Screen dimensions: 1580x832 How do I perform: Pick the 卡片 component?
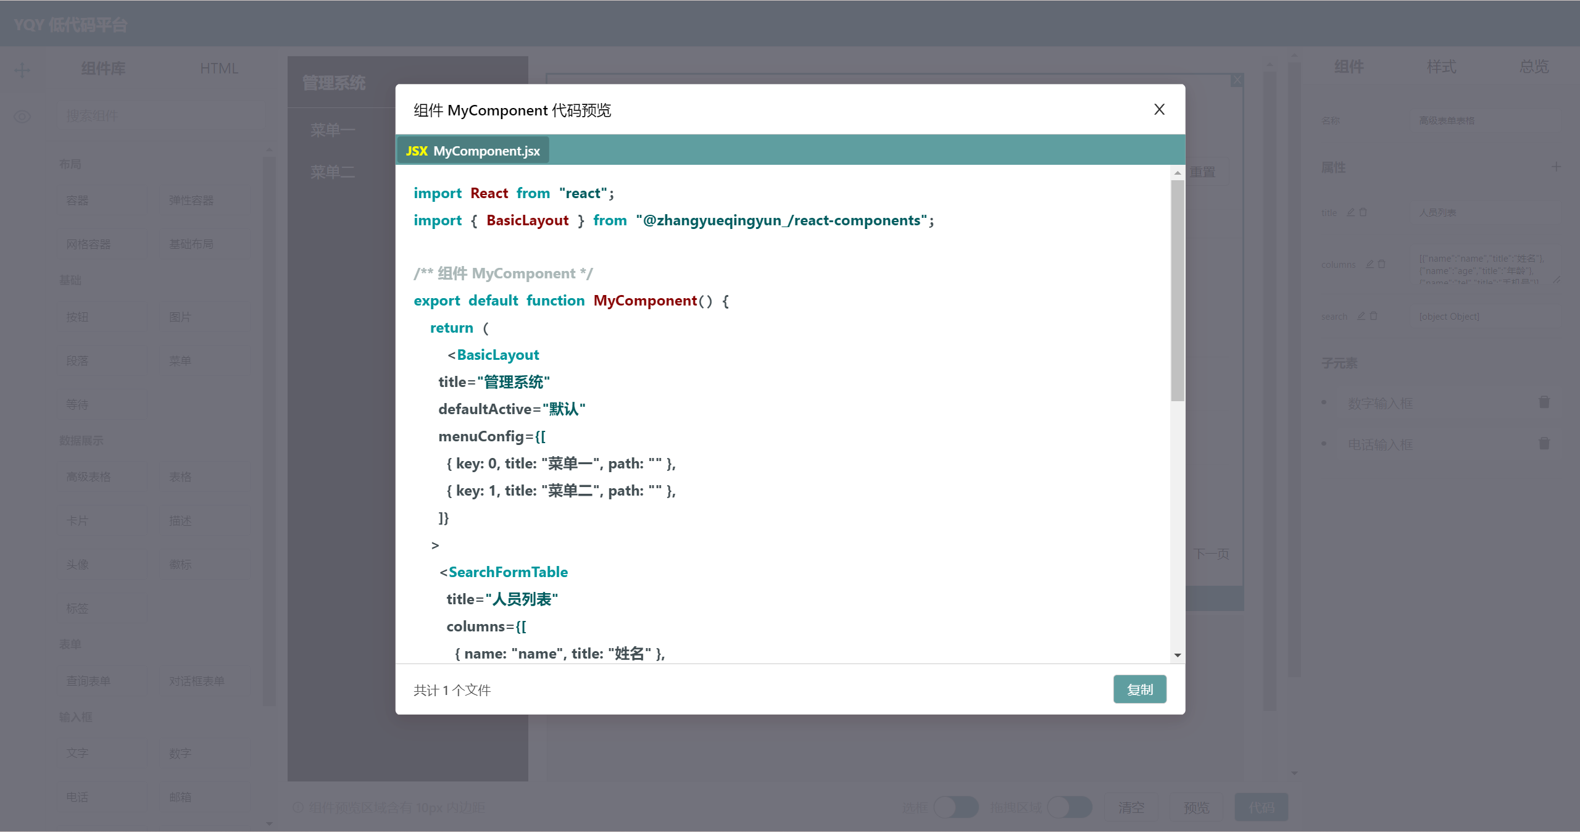point(101,521)
